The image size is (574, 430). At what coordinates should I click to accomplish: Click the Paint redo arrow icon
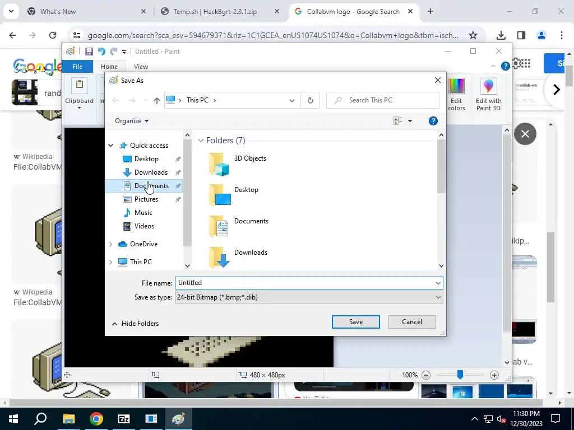tap(114, 52)
